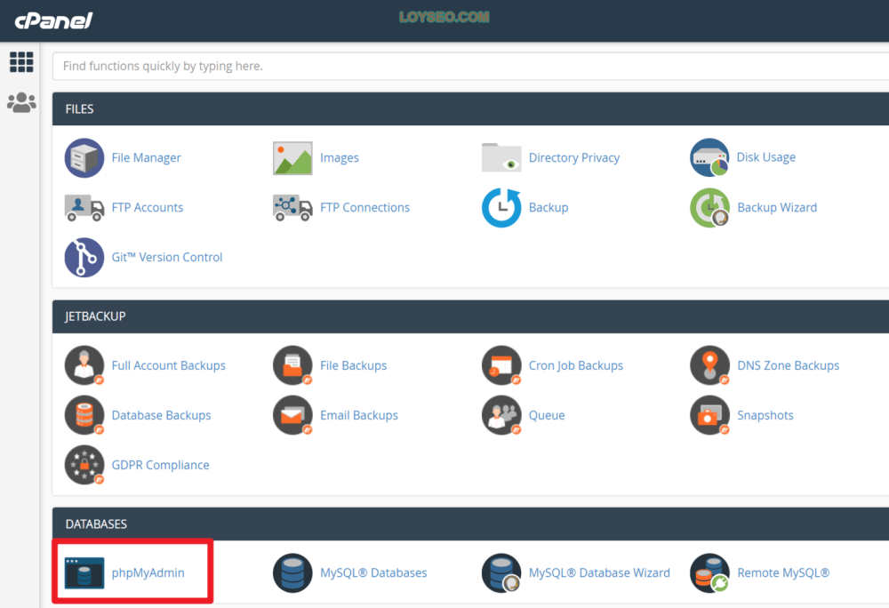Open the Queue icon

pyautogui.click(x=501, y=415)
